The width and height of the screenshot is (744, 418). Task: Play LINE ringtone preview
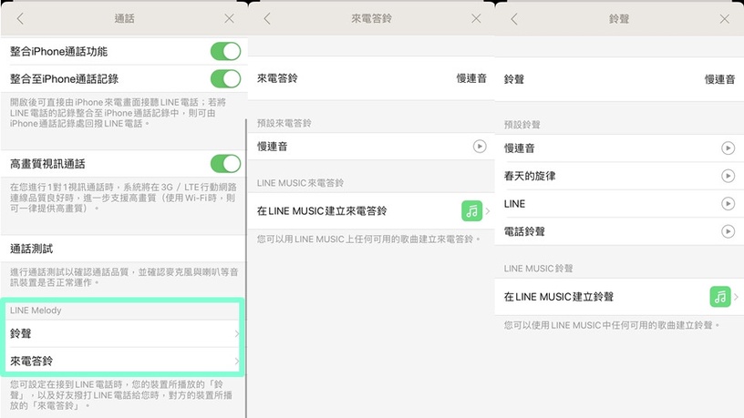(x=728, y=204)
